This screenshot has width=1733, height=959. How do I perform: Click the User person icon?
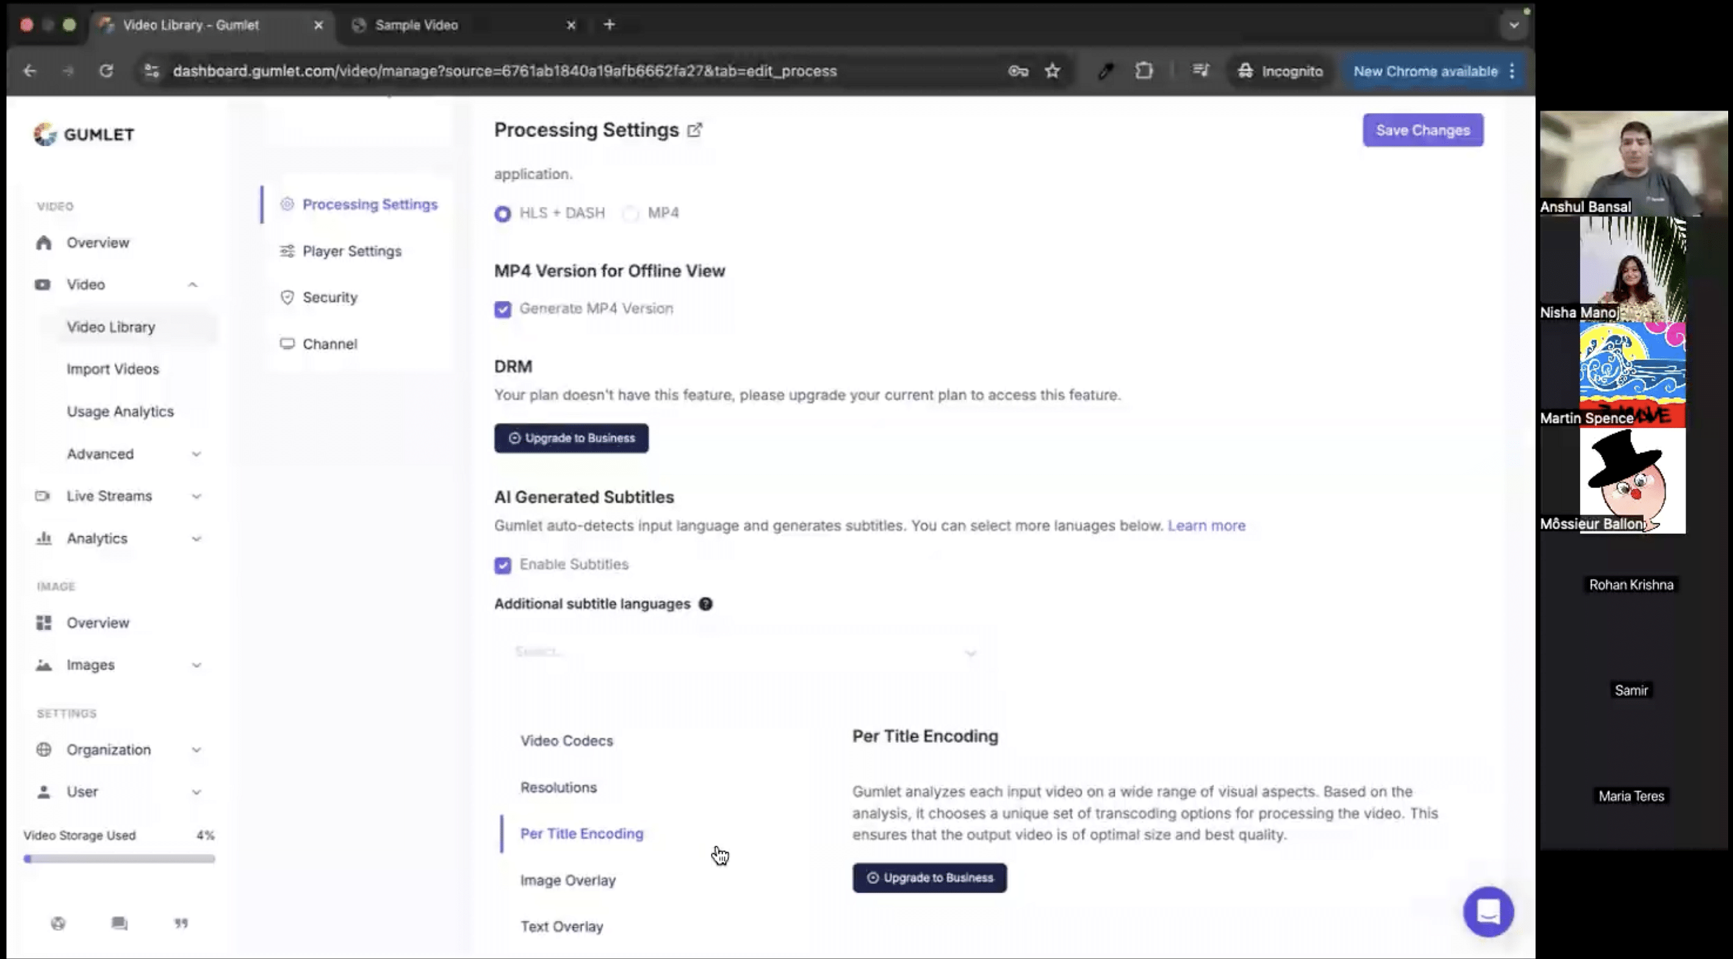44,792
